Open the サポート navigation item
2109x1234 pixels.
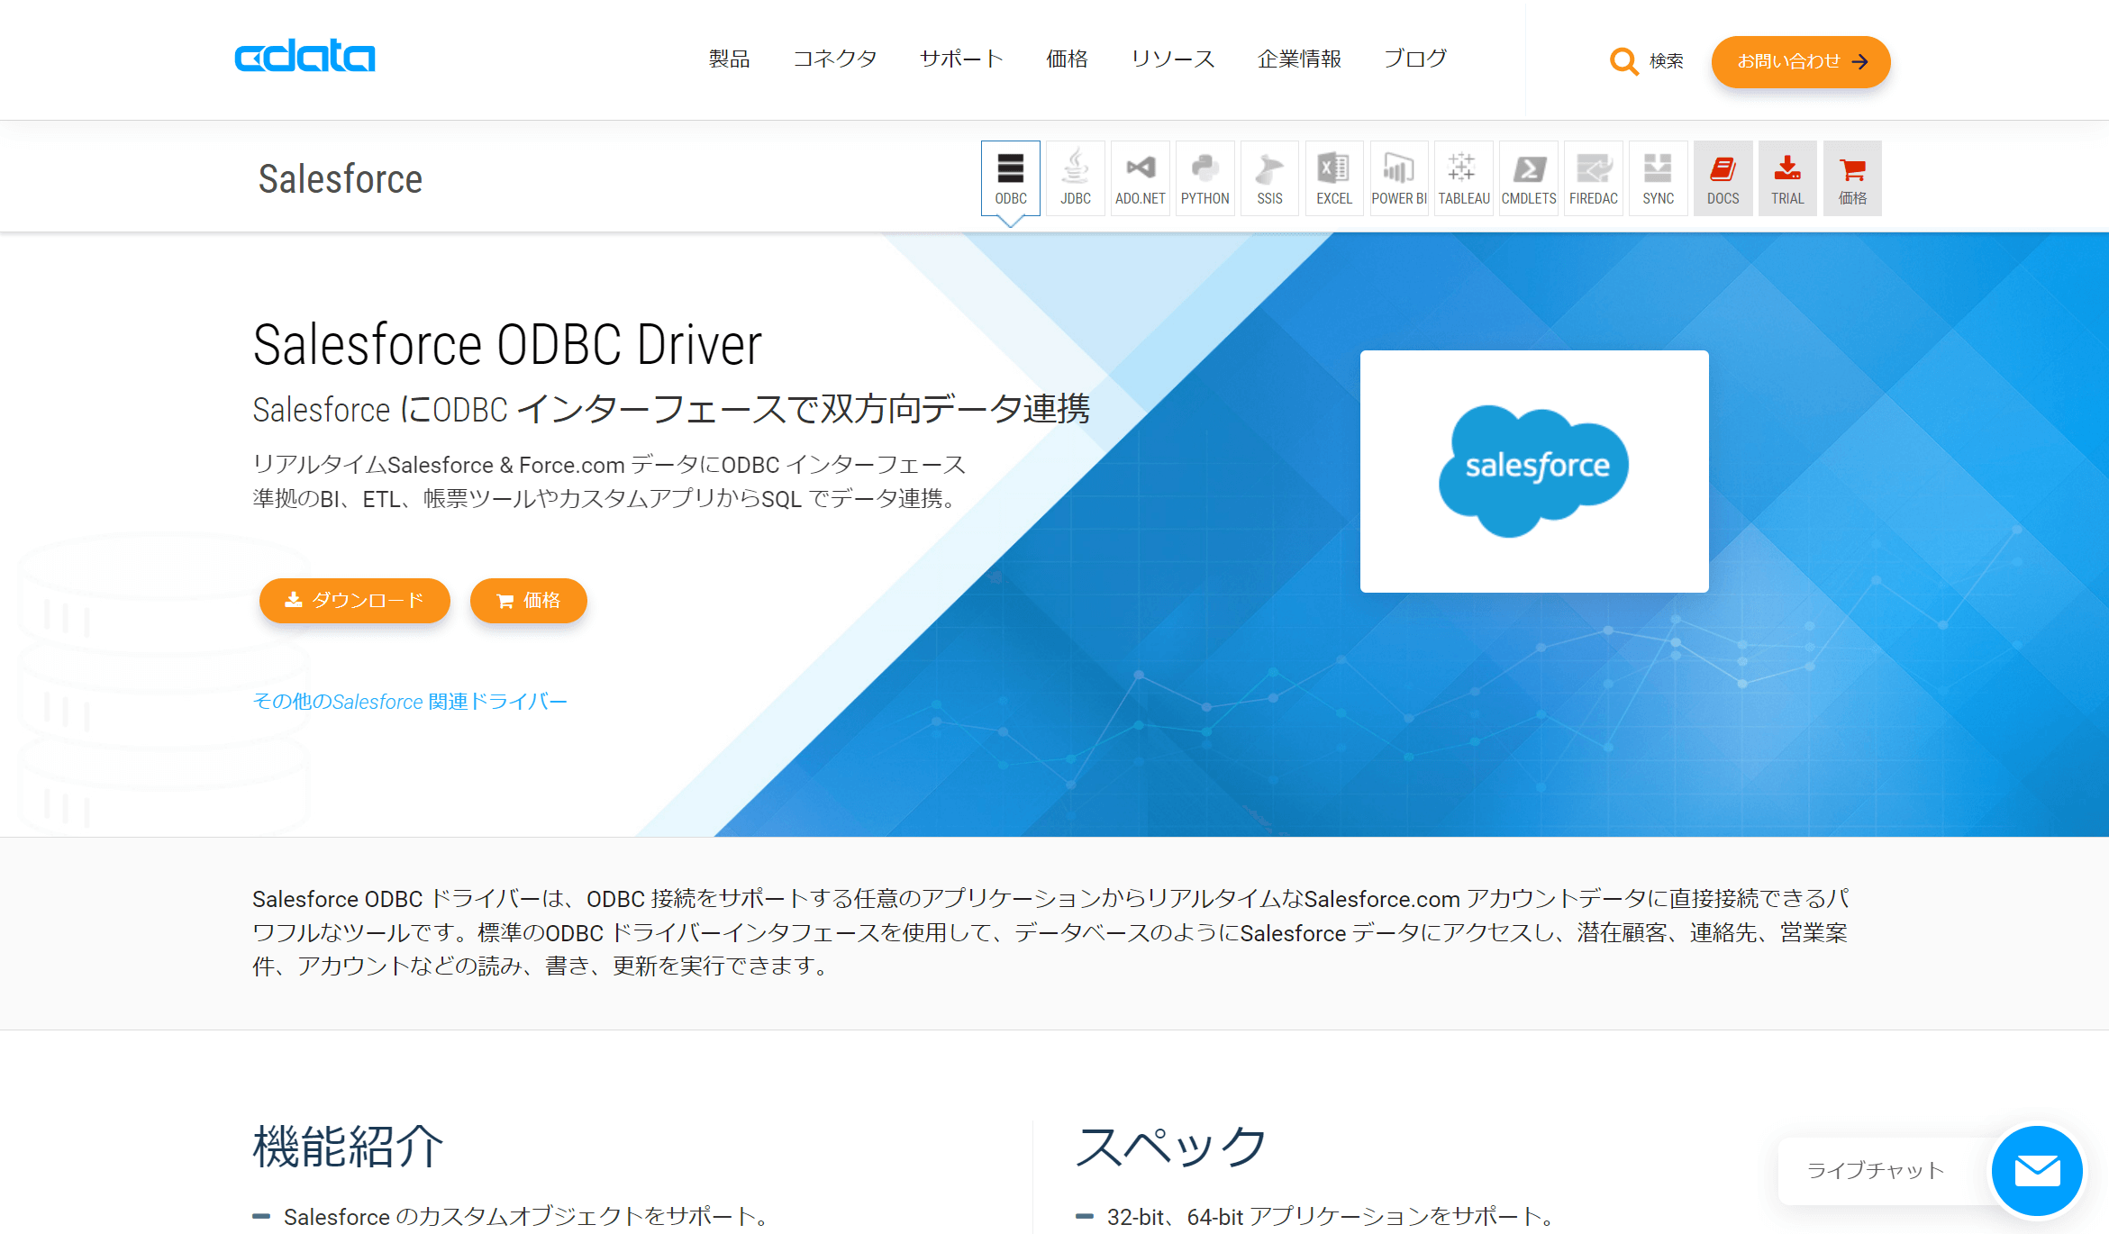(961, 59)
